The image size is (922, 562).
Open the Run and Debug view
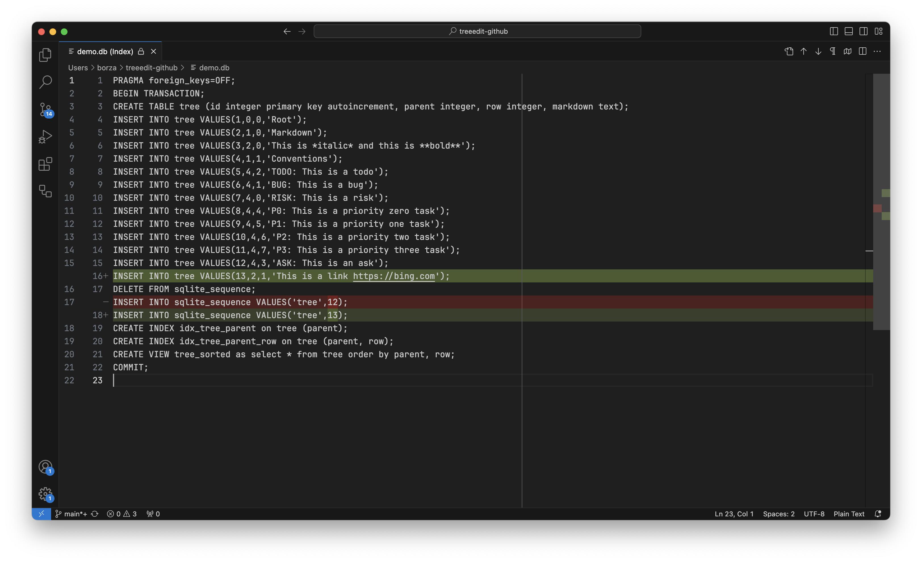point(45,137)
